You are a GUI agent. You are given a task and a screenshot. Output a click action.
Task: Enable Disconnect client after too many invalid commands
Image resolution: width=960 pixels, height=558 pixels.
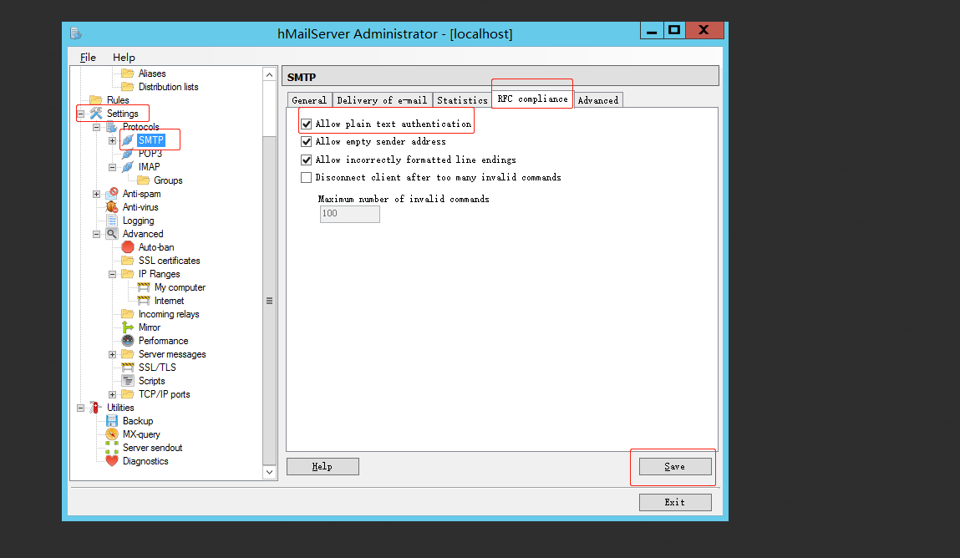(x=306, y=178)
